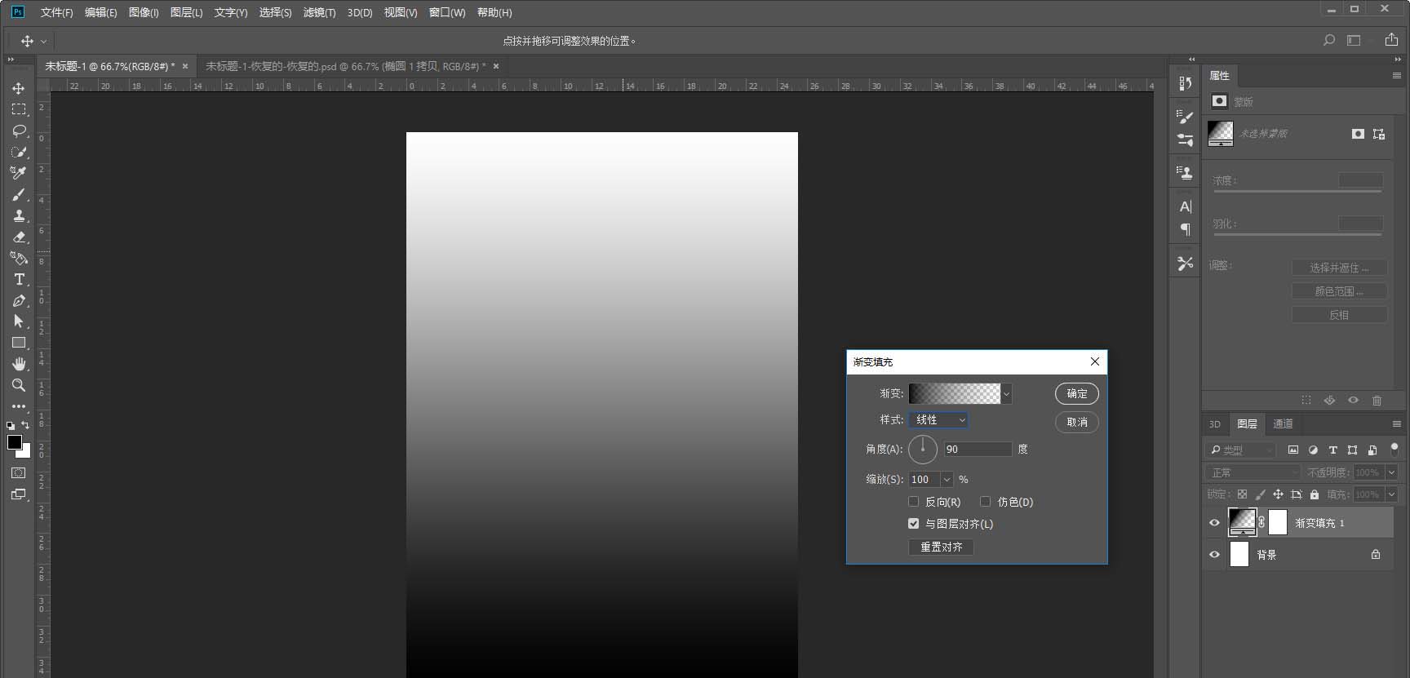
Task: Open the 样式 线性 style dropdown
Action: [x=938, y=419]
